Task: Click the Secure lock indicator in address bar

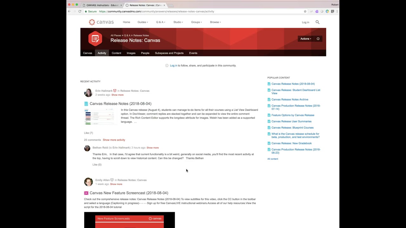Action: coord(91,11)
